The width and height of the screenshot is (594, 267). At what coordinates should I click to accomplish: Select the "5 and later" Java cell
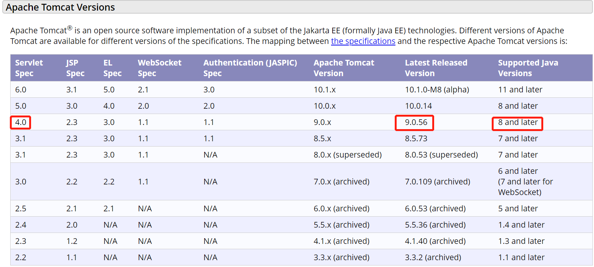pos(518,209)
